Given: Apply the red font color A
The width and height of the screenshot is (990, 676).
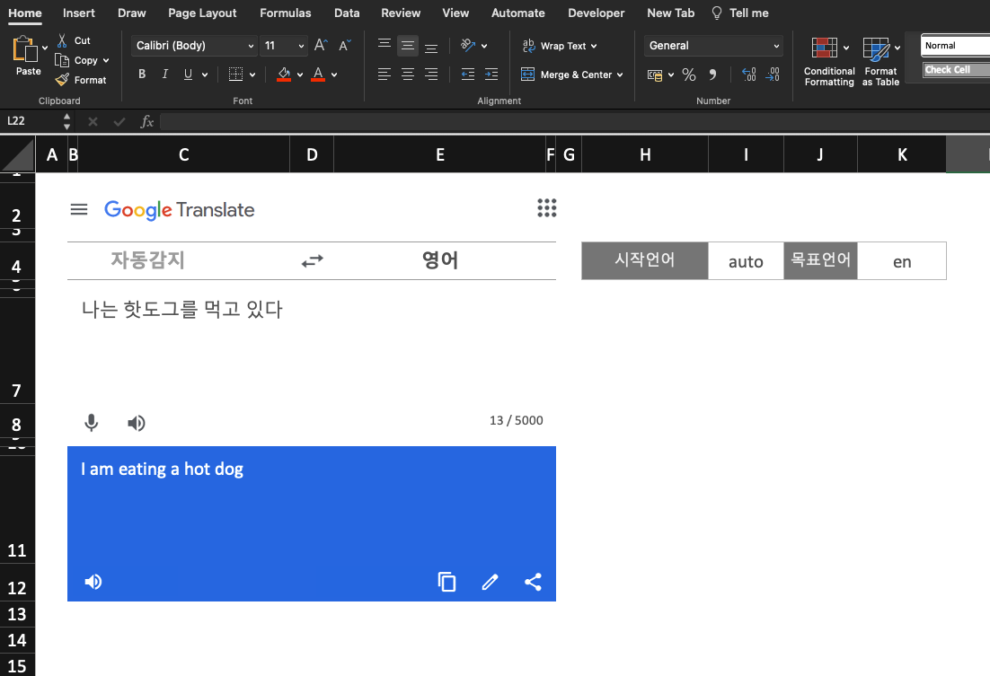Looking at the screenshot, I should point(318,74).
